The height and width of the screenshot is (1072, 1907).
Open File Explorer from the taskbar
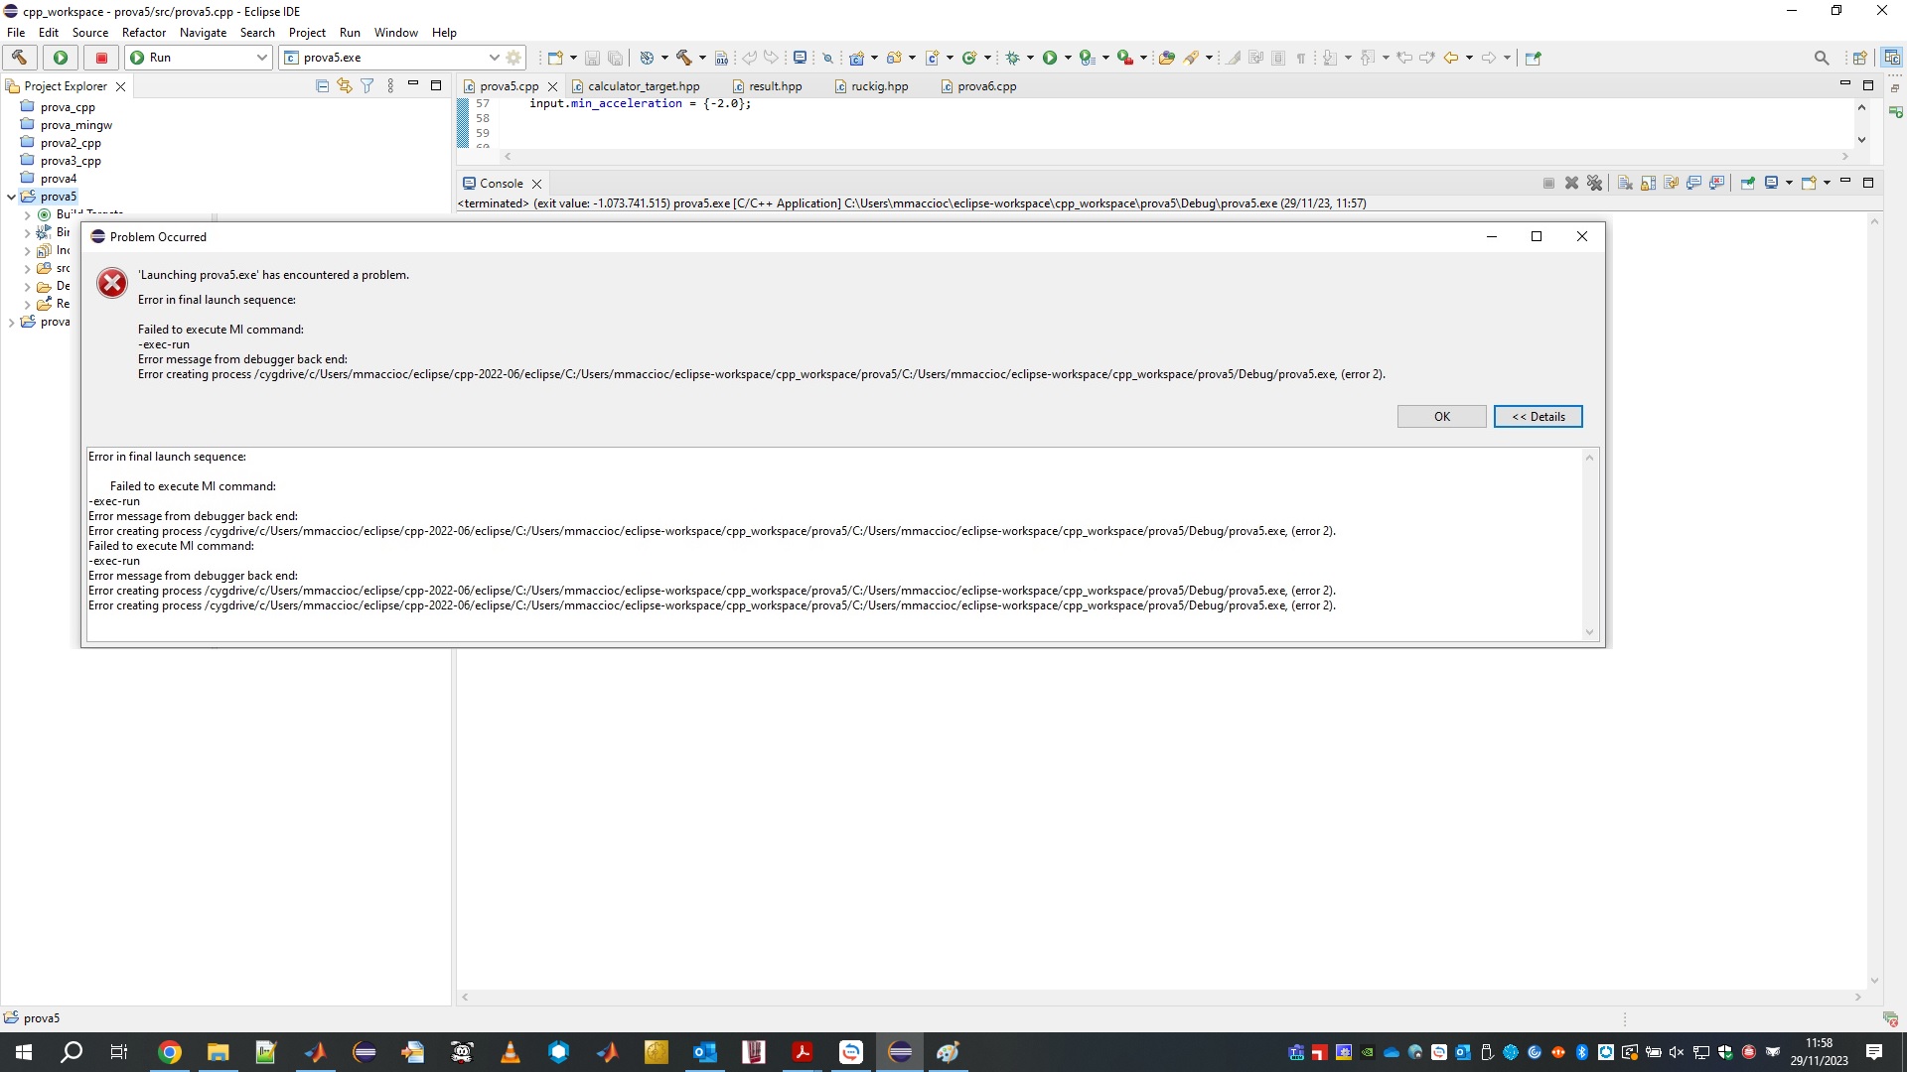pos(218,1052)
